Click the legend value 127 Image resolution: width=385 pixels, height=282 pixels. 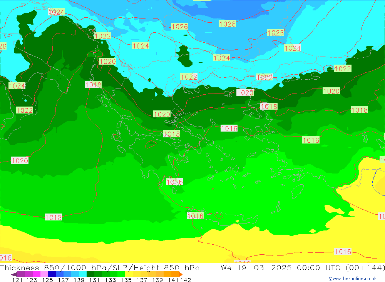[x=63, y=280]
